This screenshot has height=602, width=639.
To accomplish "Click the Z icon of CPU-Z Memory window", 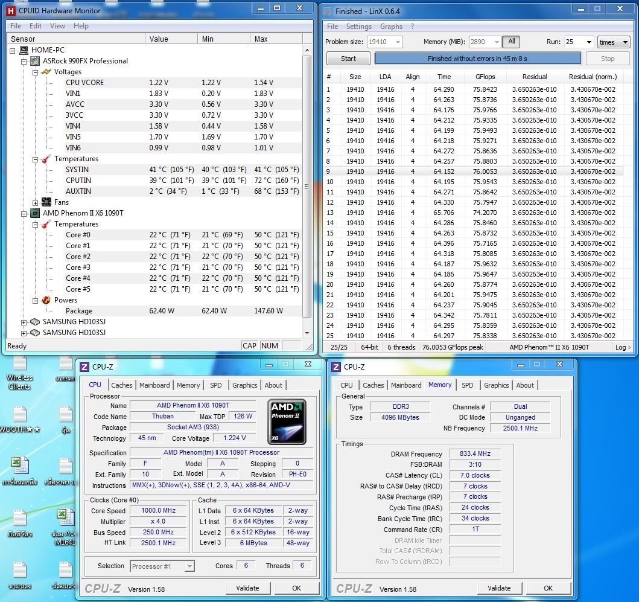I will pyautogui.click(x=336, y=367).
